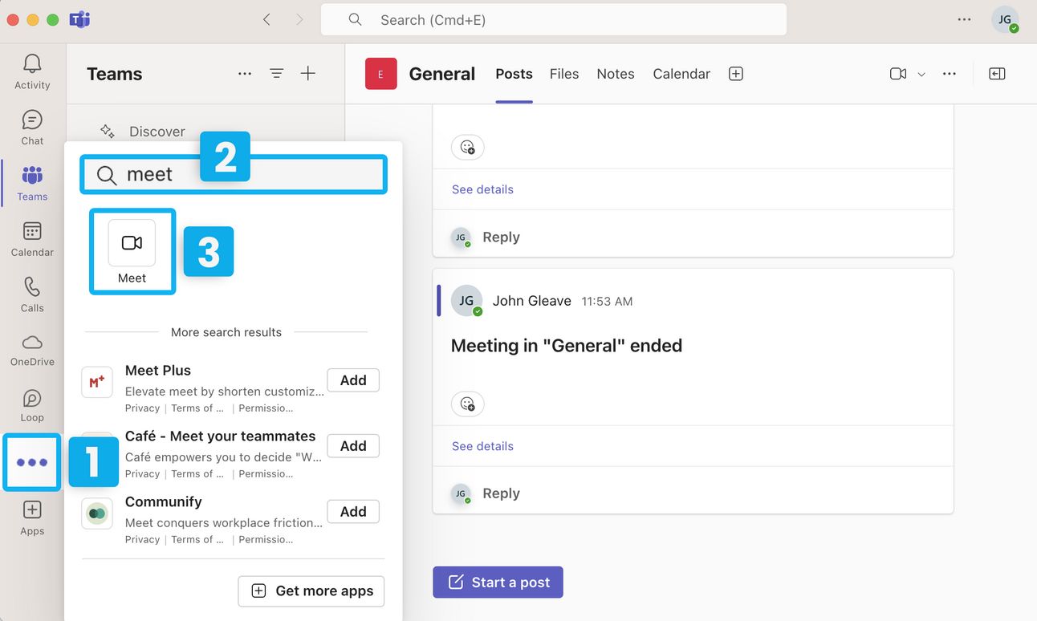1037x621 pixels.
Task: Open the channel Calendar tab
Action: pyautogui.click(x=681, y=74)
